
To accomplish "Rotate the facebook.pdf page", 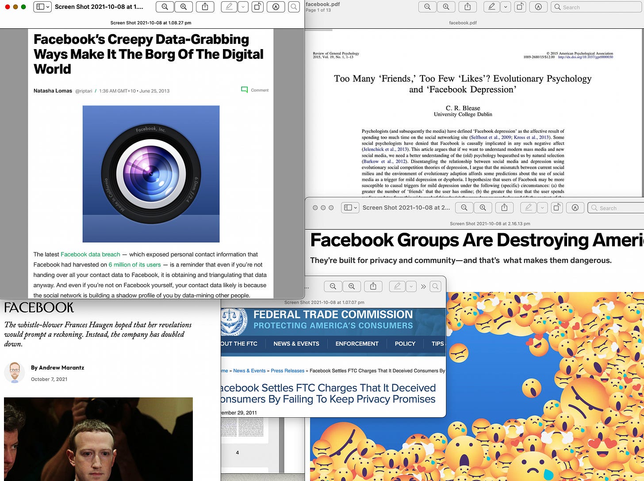I will (520, 7).
